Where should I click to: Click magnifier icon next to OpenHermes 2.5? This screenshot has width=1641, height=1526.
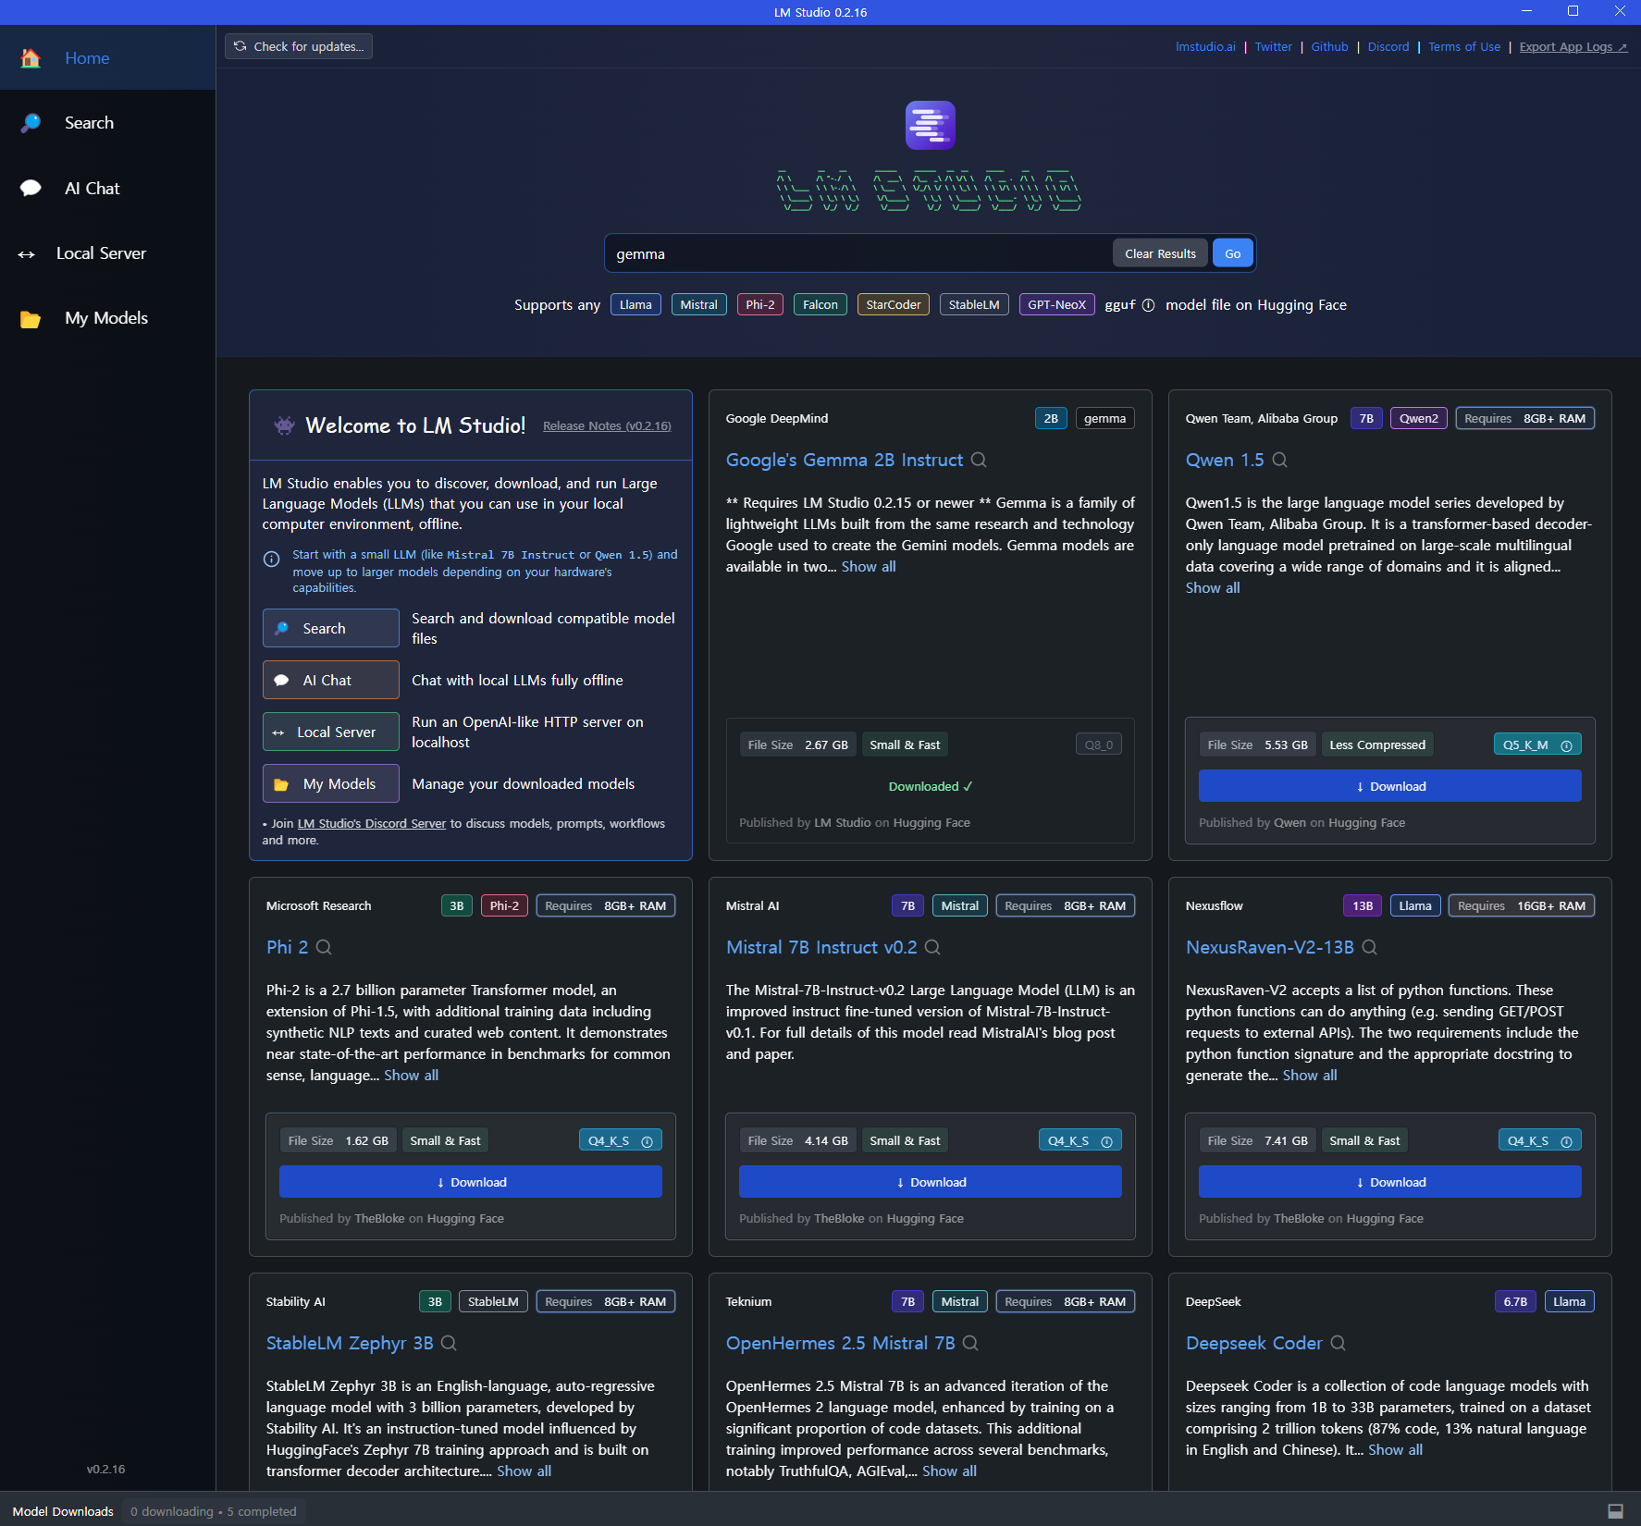coord(970,1343)
